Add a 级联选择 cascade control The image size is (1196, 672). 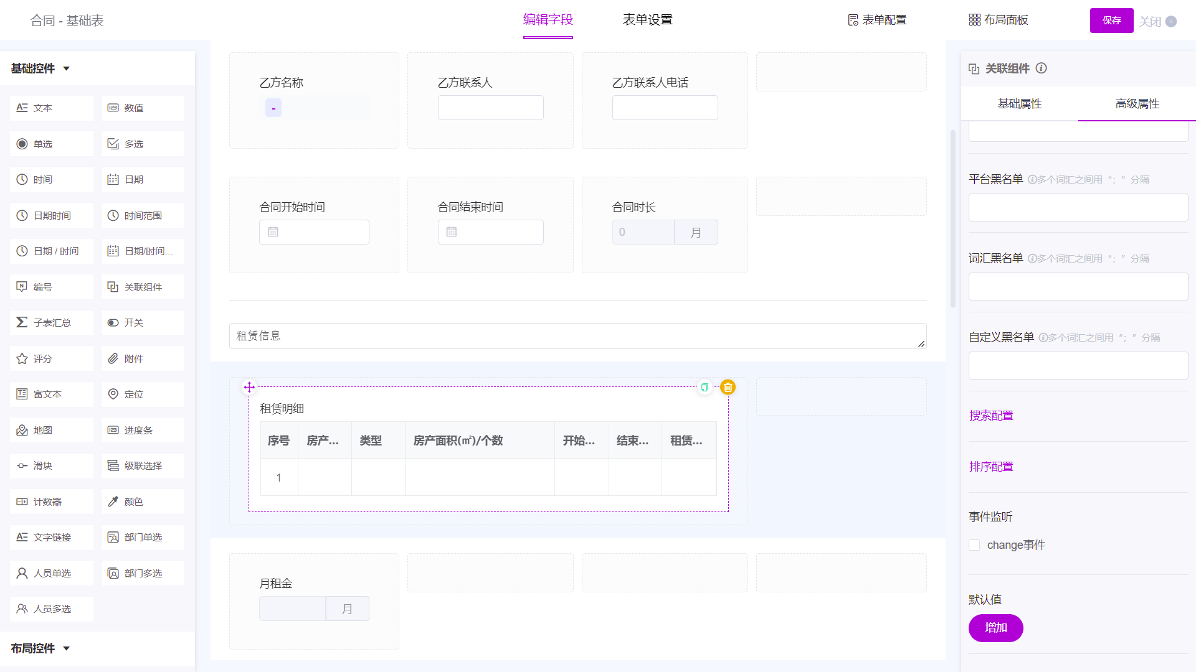[143, 466]
